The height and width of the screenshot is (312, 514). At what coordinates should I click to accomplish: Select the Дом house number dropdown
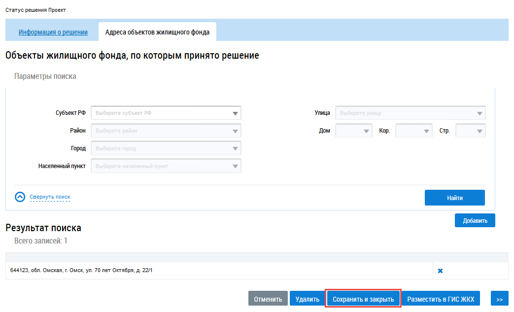[353, 131]
